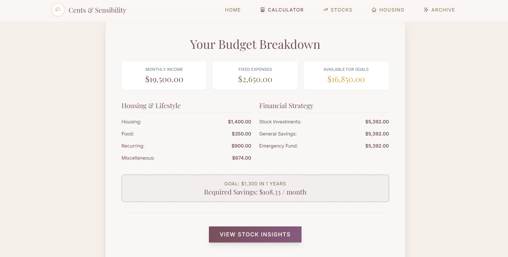This screenshot has height=257, width=508.
Task: Click the Your Budget Breakdown heading
Action: (255, 45)
